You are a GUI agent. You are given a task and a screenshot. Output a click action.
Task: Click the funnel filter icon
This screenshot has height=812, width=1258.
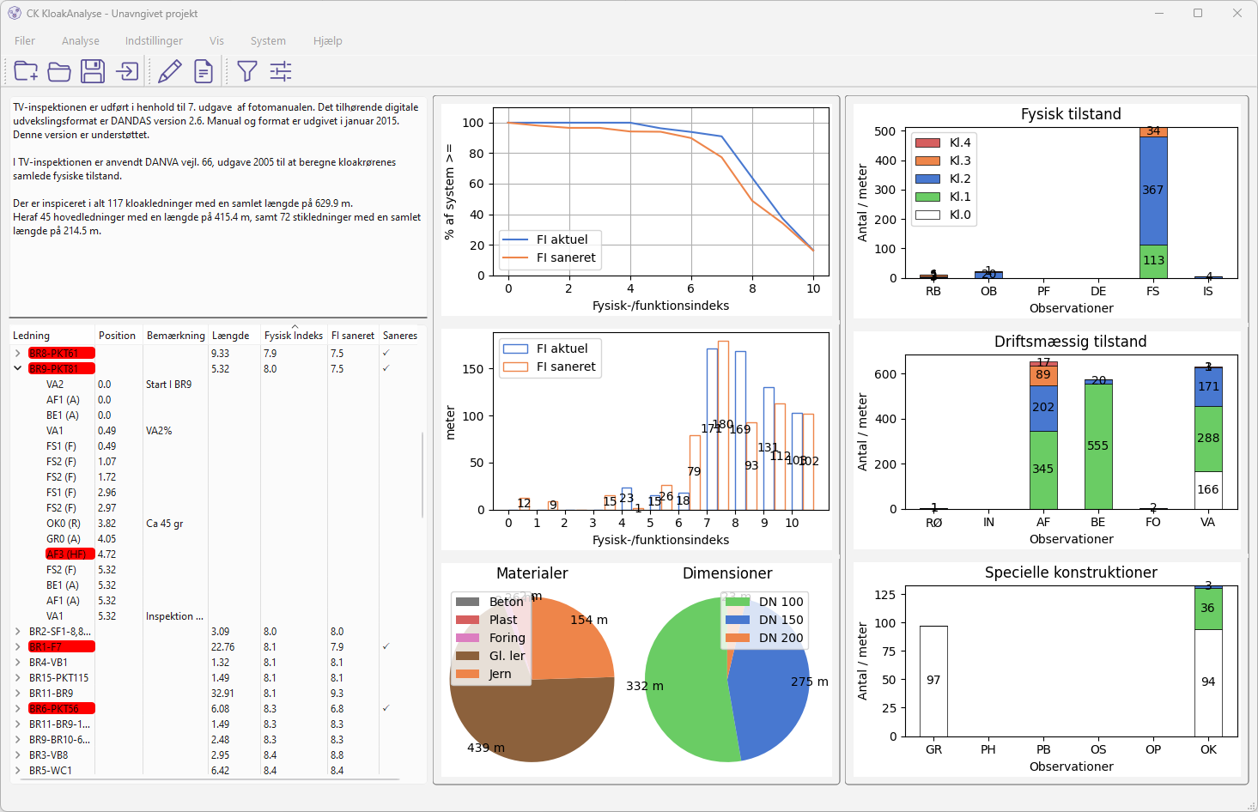tap(247, 71)
